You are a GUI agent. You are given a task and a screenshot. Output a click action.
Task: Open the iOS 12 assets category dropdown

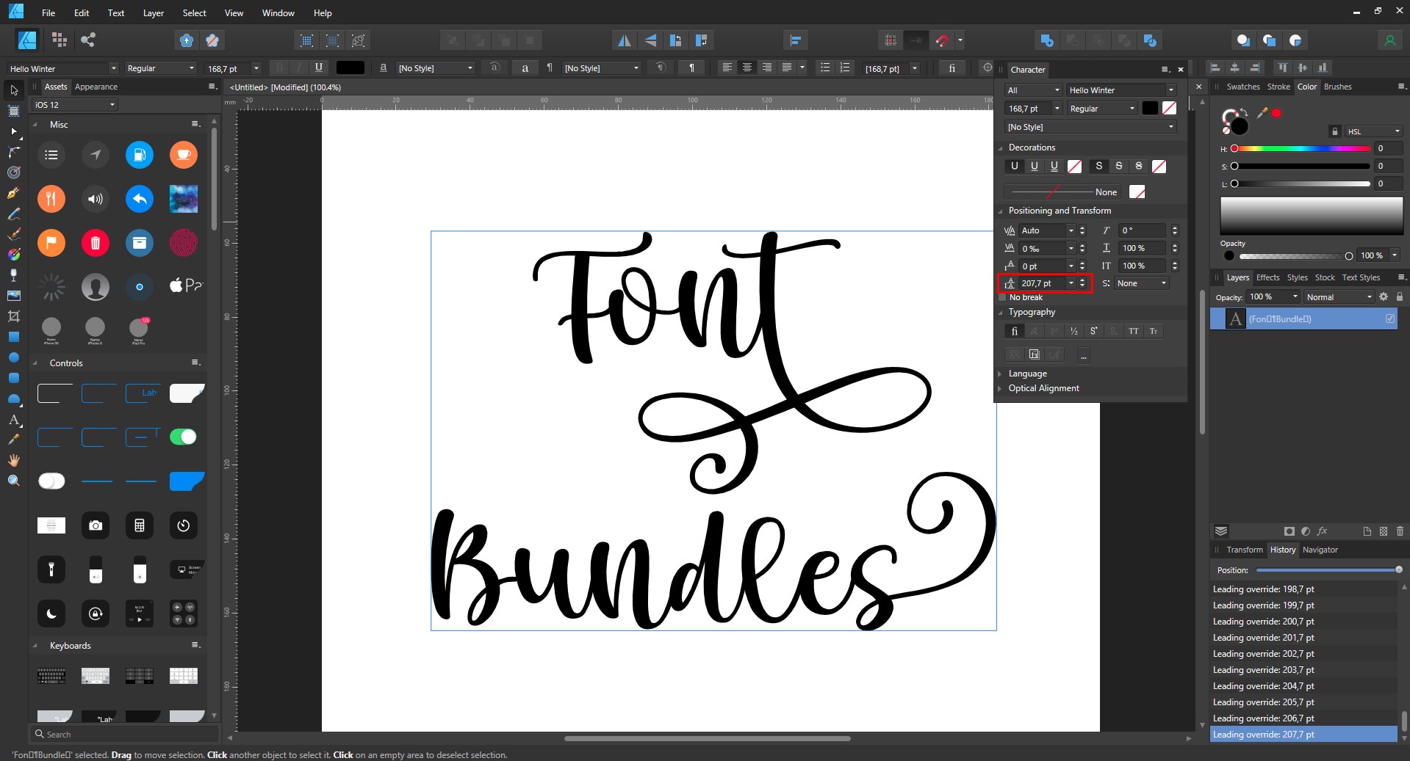coord(75,105)
